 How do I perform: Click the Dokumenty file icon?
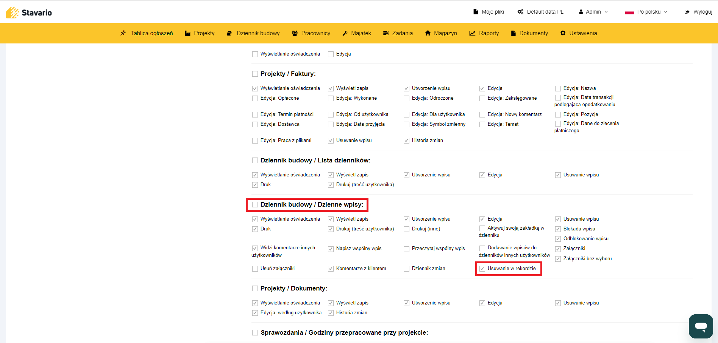tap(514, 33)
